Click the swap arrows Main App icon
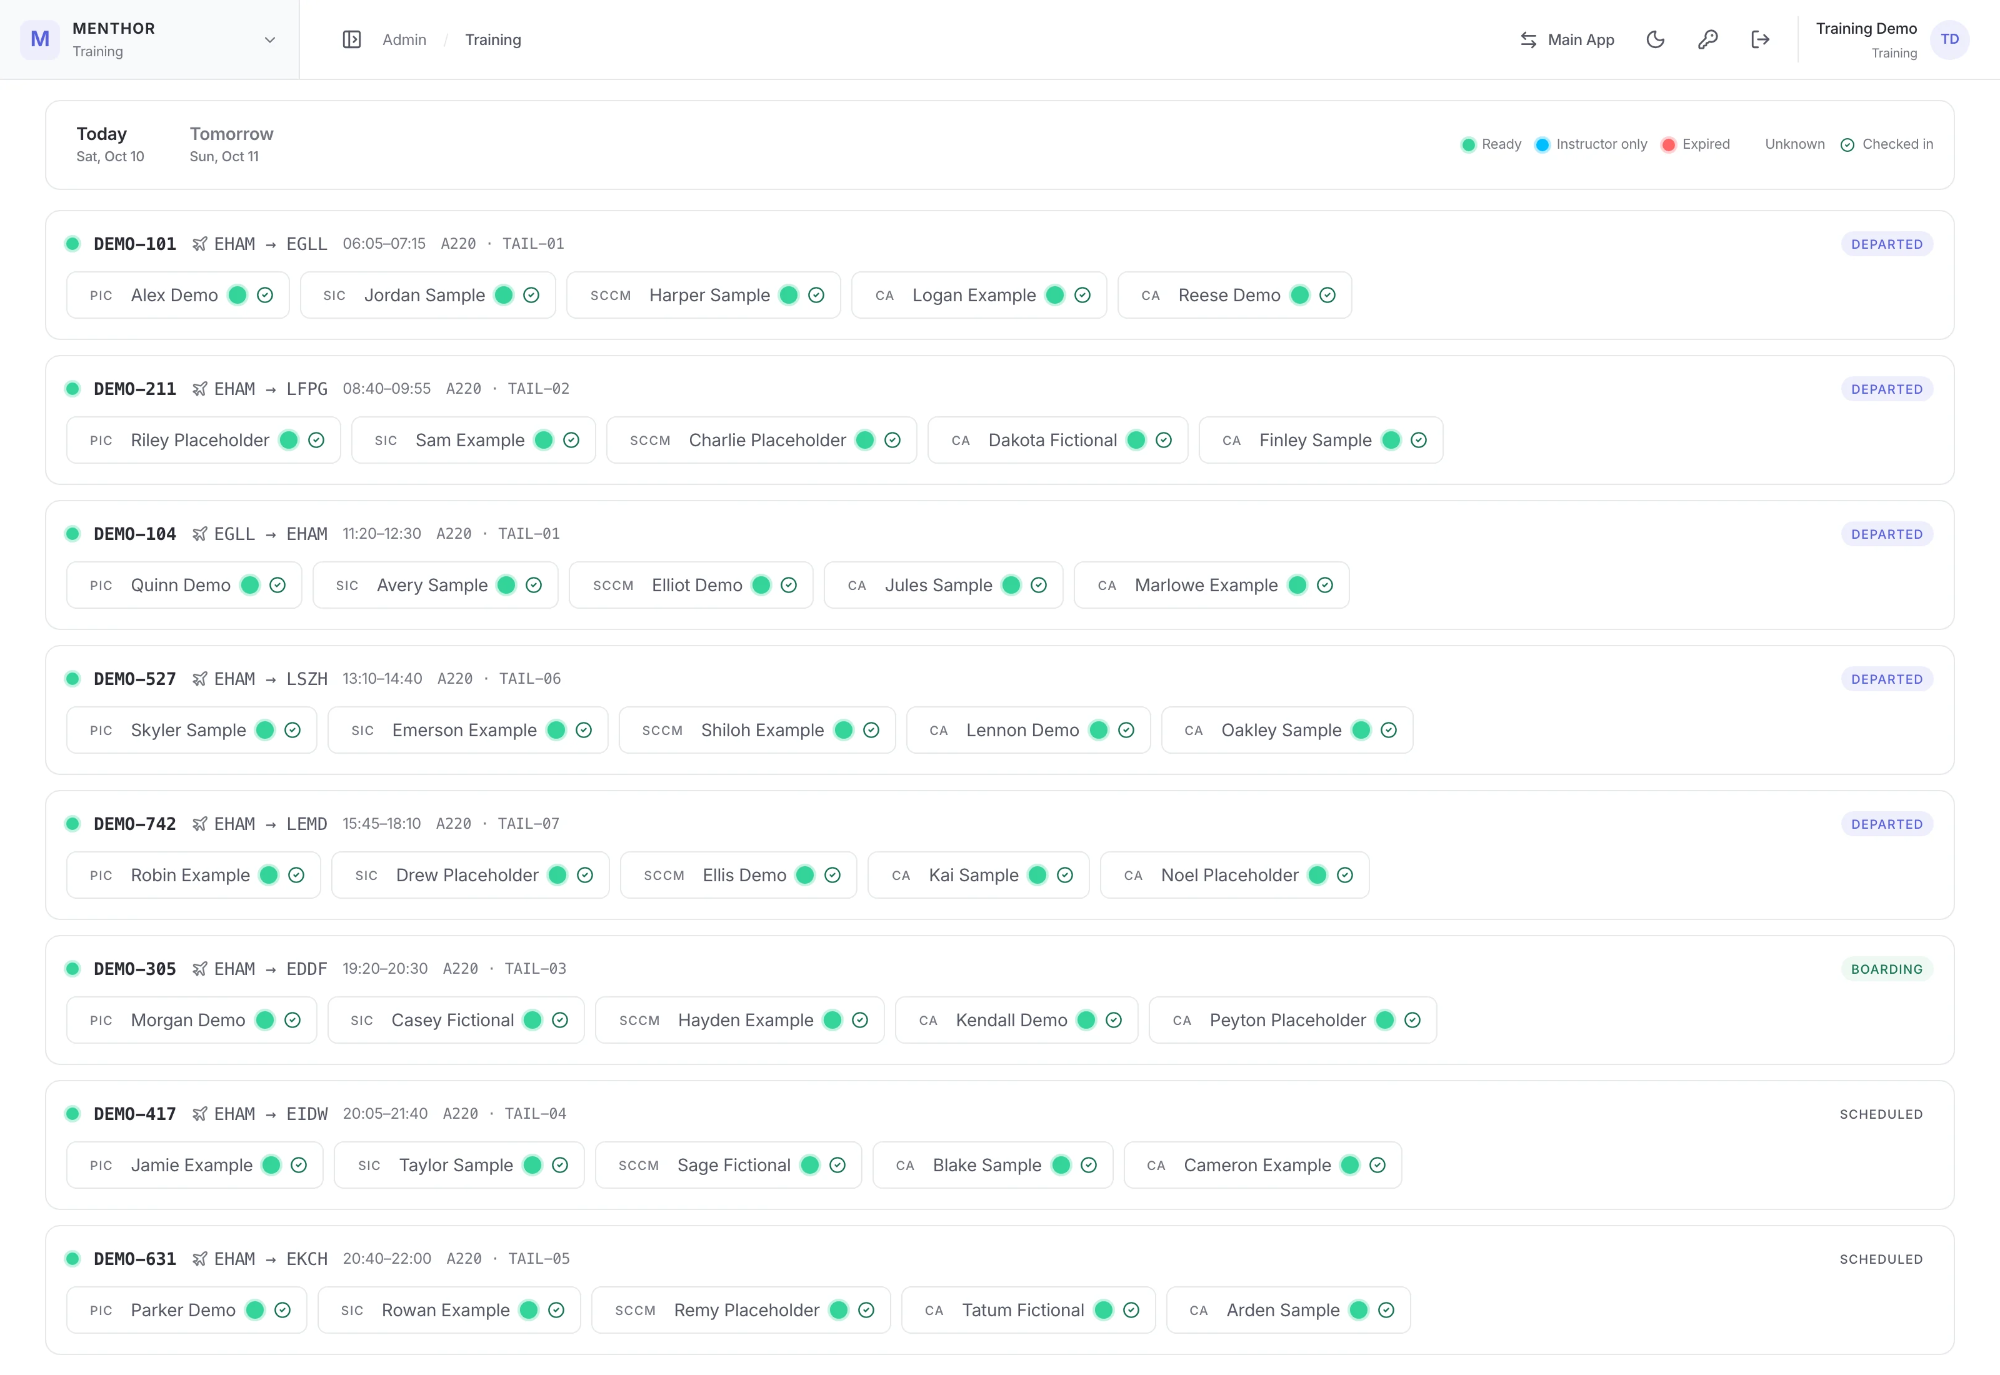2000x1375 pixels. coord(1529,39)
